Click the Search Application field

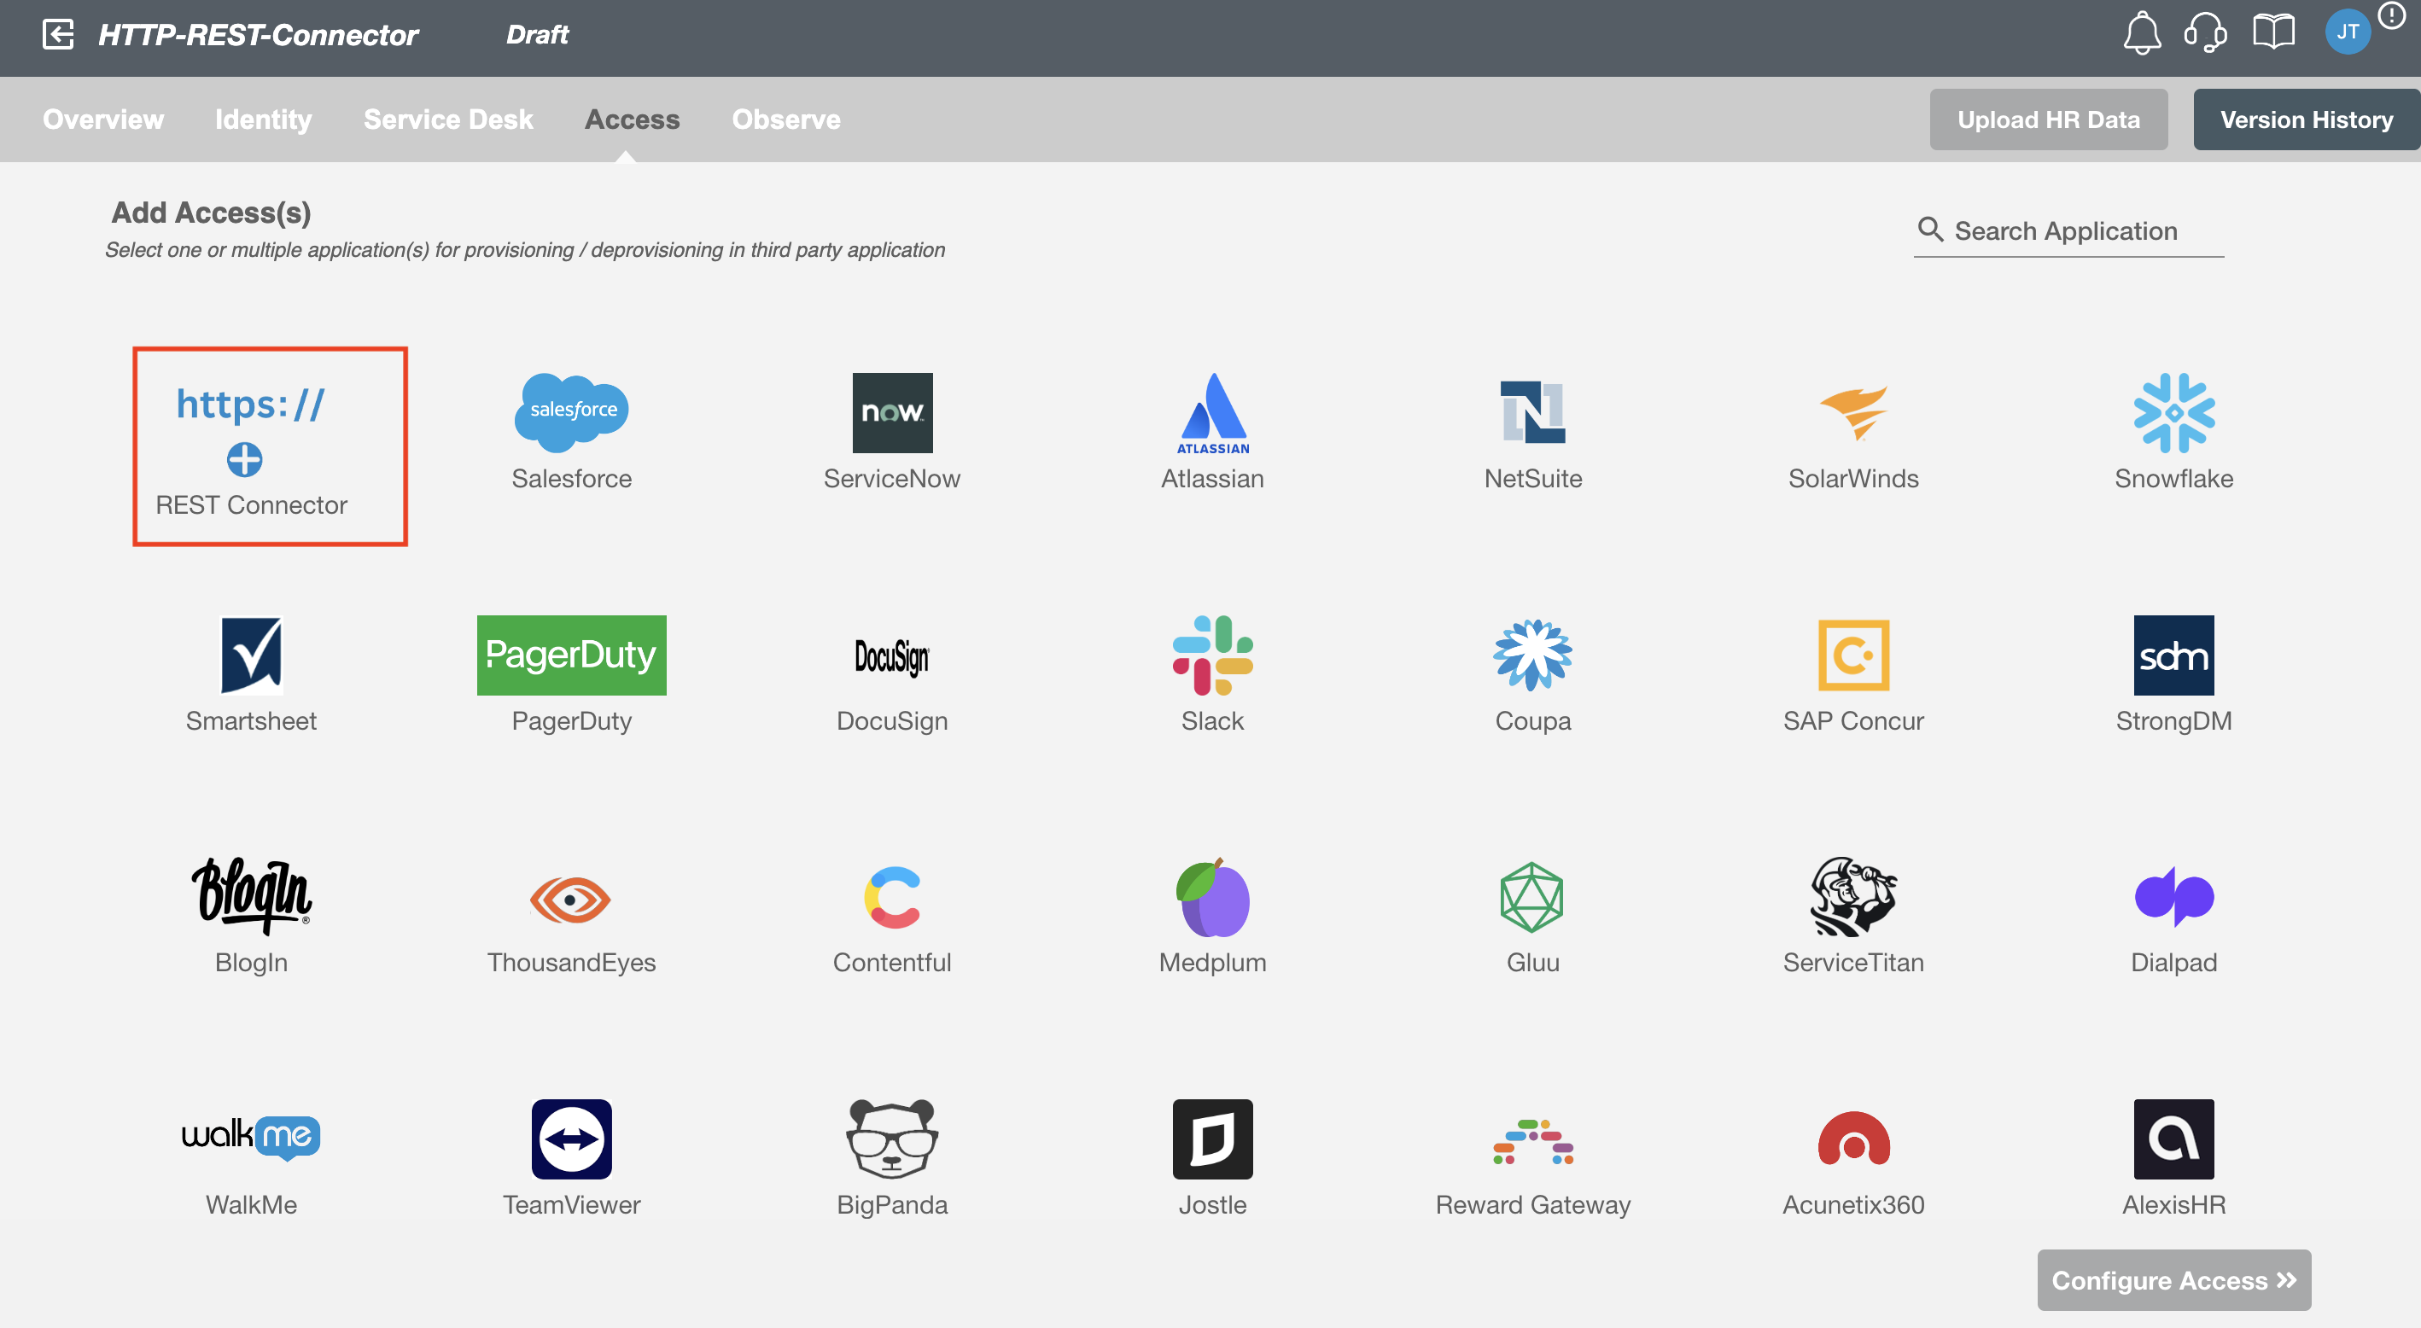tap(2068, 231)
